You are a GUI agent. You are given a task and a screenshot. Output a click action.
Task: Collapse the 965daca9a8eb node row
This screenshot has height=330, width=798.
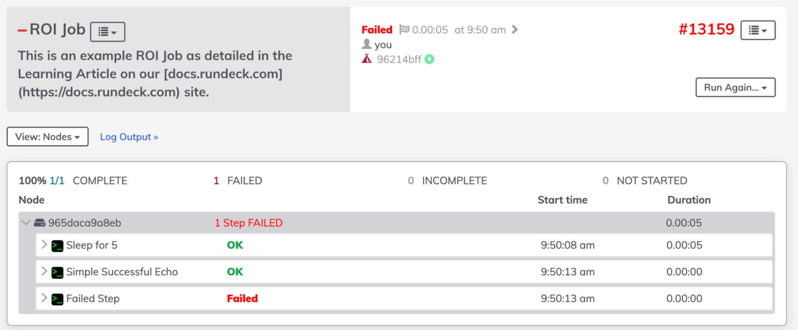click(x=26, y=223)
